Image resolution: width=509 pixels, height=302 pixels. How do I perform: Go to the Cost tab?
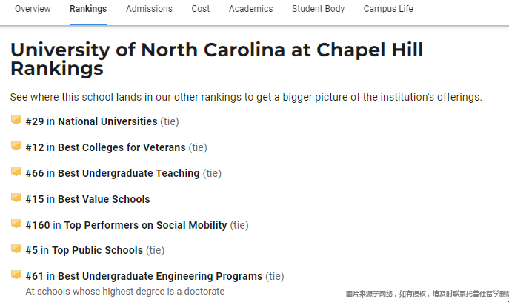[200, 9]
